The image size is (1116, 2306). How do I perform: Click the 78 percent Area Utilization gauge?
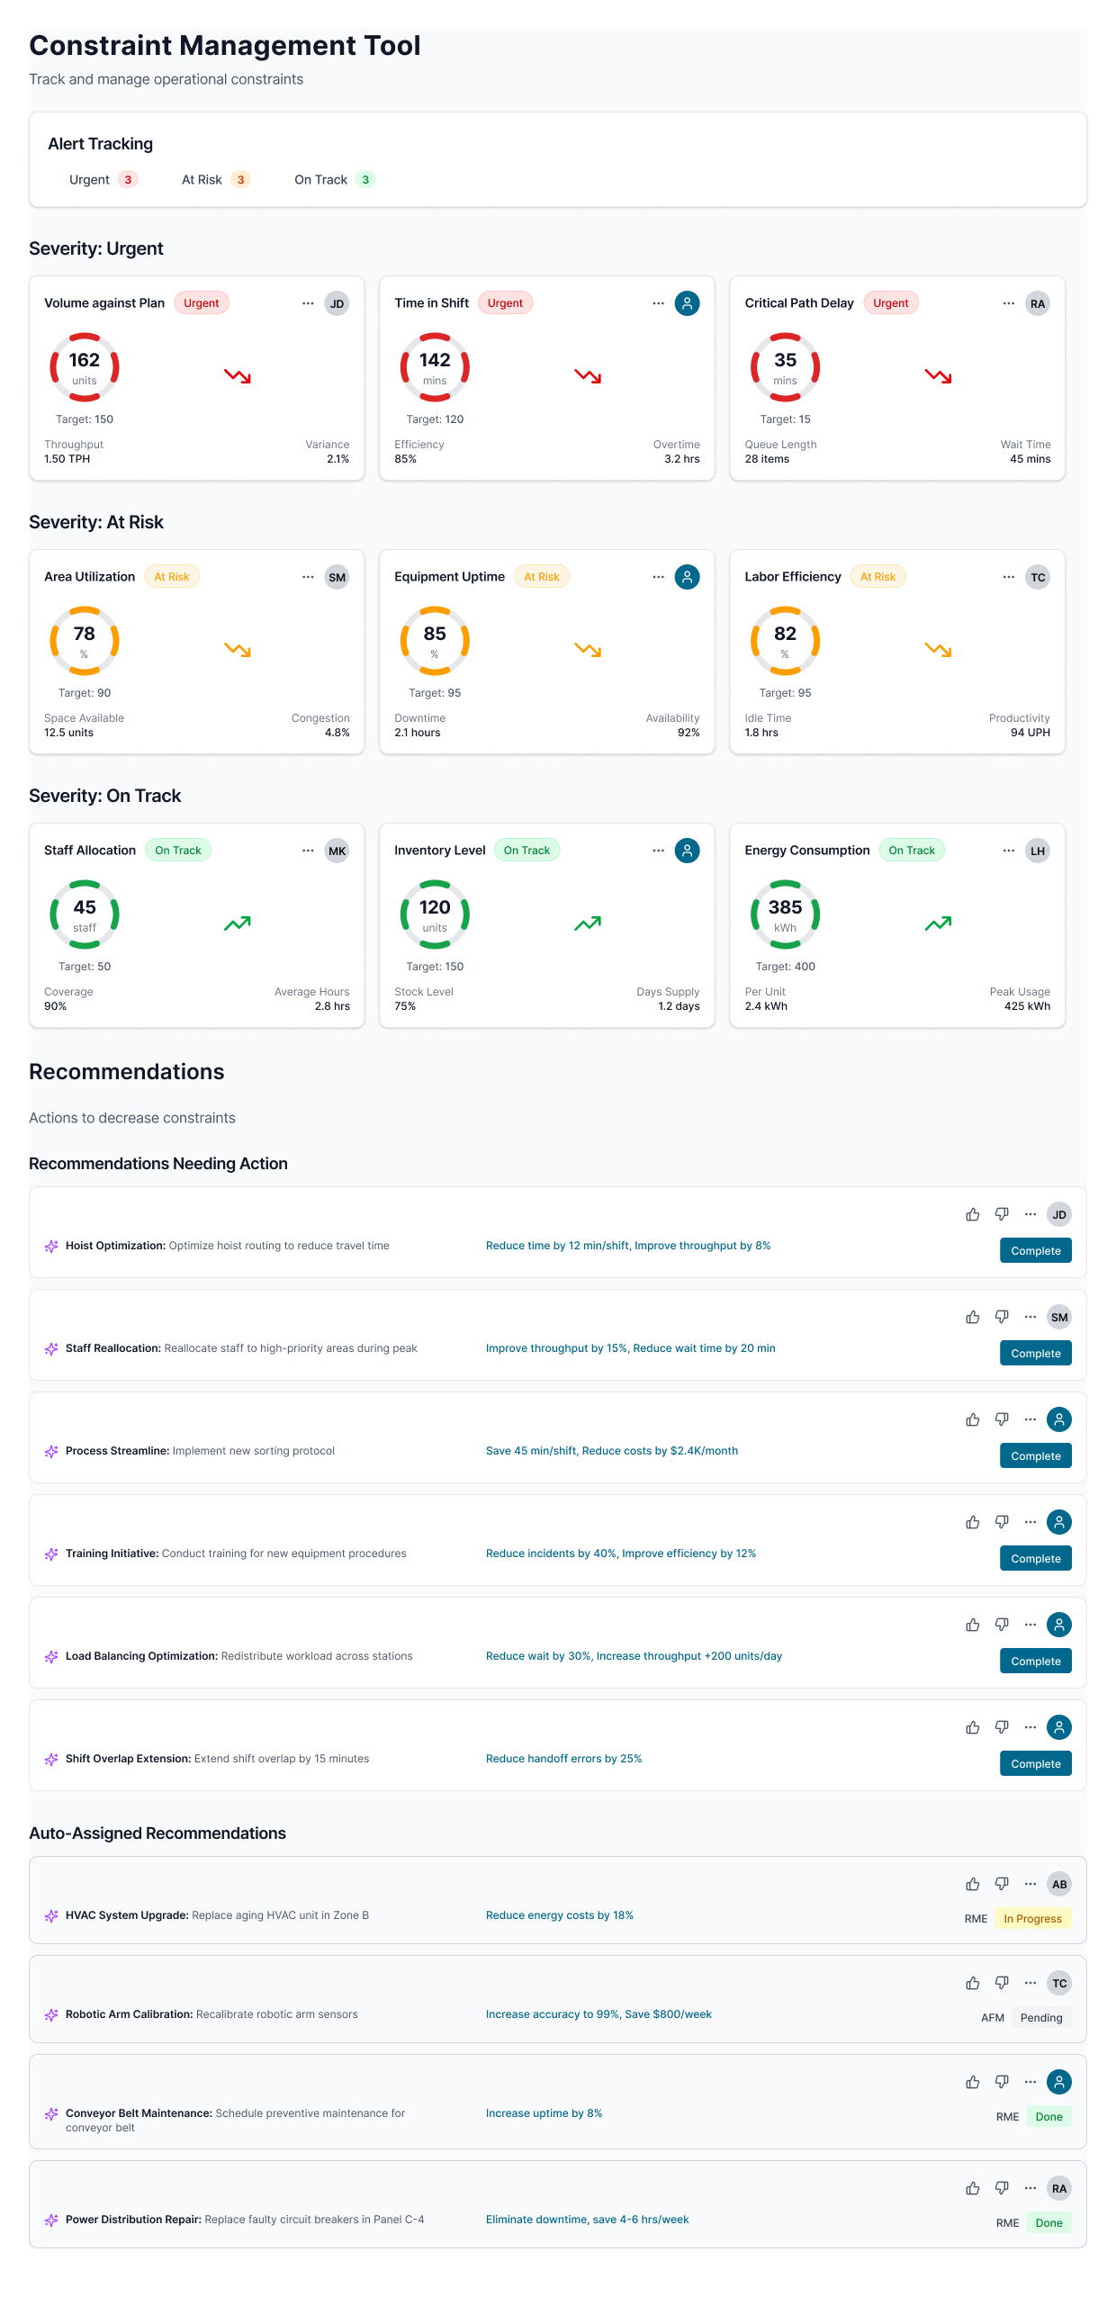coord(85,641)
